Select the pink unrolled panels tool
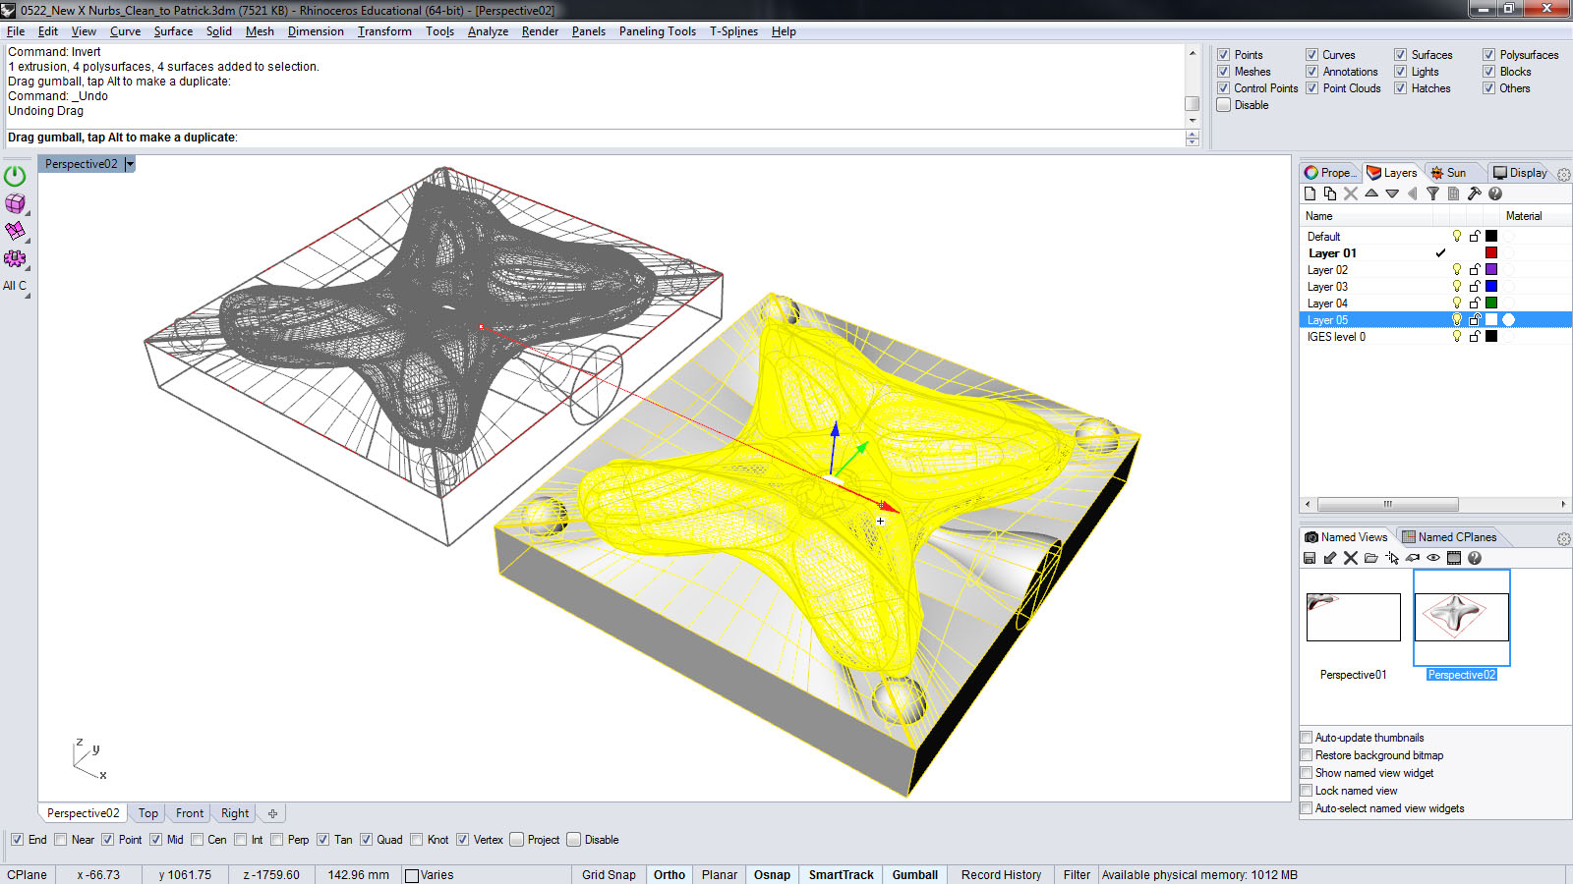 15,231
